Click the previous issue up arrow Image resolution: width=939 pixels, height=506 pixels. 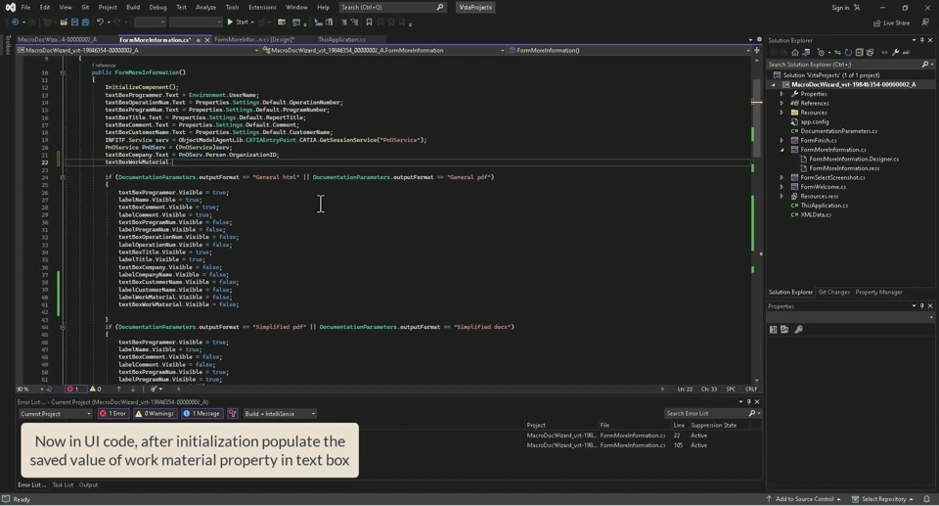pyautogui.click(x=118, y=390)
